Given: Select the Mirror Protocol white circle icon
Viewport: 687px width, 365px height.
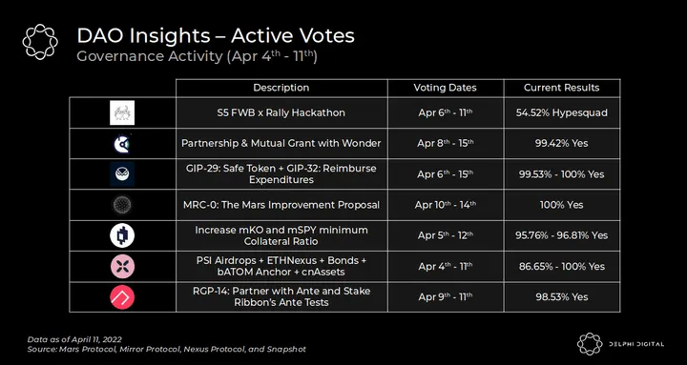Looking at the screenshot, I should click(122, 235).
